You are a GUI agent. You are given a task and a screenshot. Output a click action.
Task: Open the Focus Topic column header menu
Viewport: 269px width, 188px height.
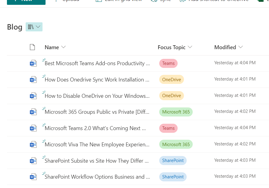coord(175,47)
